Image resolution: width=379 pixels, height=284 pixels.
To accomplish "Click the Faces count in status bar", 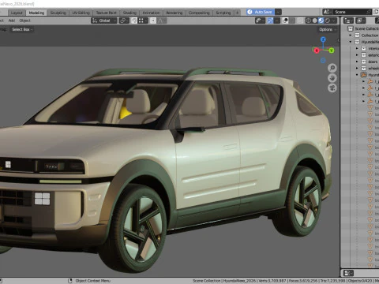I will pyautogui.click(x=303, y=281).
